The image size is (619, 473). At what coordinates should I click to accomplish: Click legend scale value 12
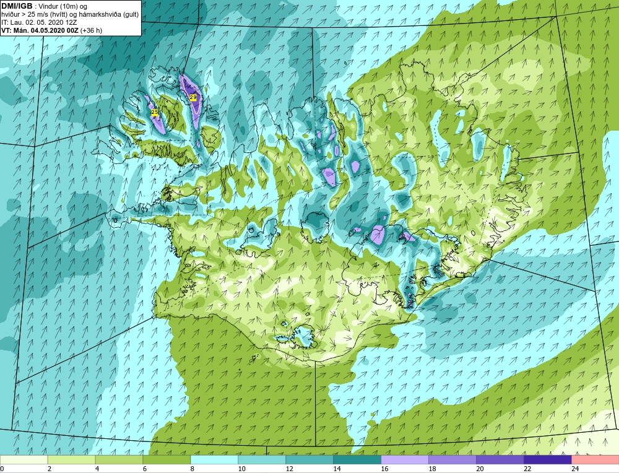289,469
